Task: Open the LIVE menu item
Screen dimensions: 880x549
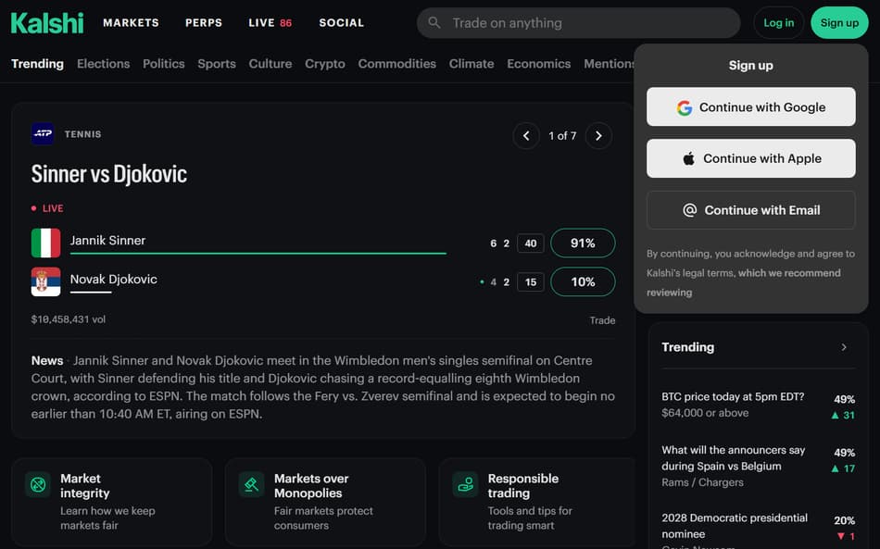Action: [270, 23]
